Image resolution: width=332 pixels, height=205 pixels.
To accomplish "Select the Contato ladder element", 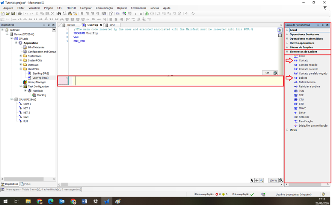I will click(x=303, y=60).
